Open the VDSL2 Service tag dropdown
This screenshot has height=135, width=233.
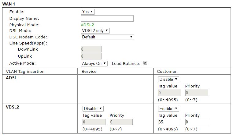tap(93, 108)
